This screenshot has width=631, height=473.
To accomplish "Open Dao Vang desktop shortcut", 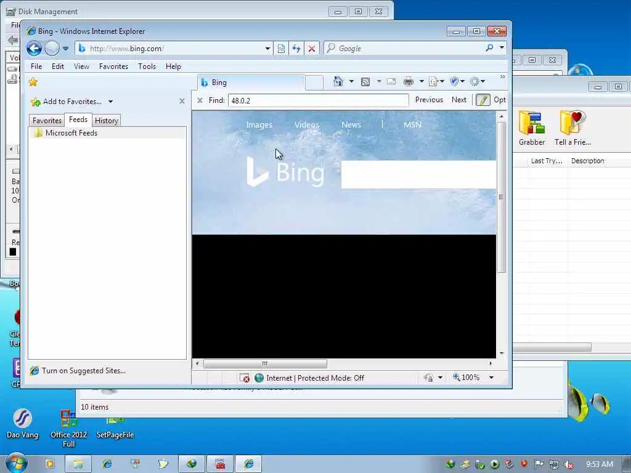I will pos(23,424).
